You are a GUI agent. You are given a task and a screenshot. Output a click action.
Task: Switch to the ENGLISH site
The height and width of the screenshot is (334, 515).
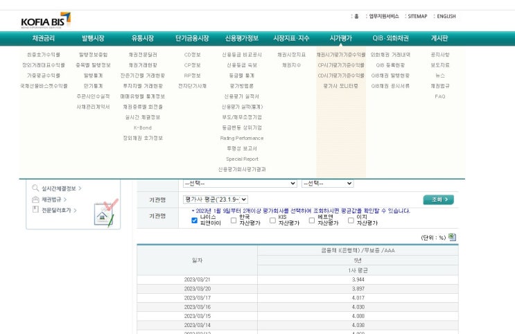446,16
